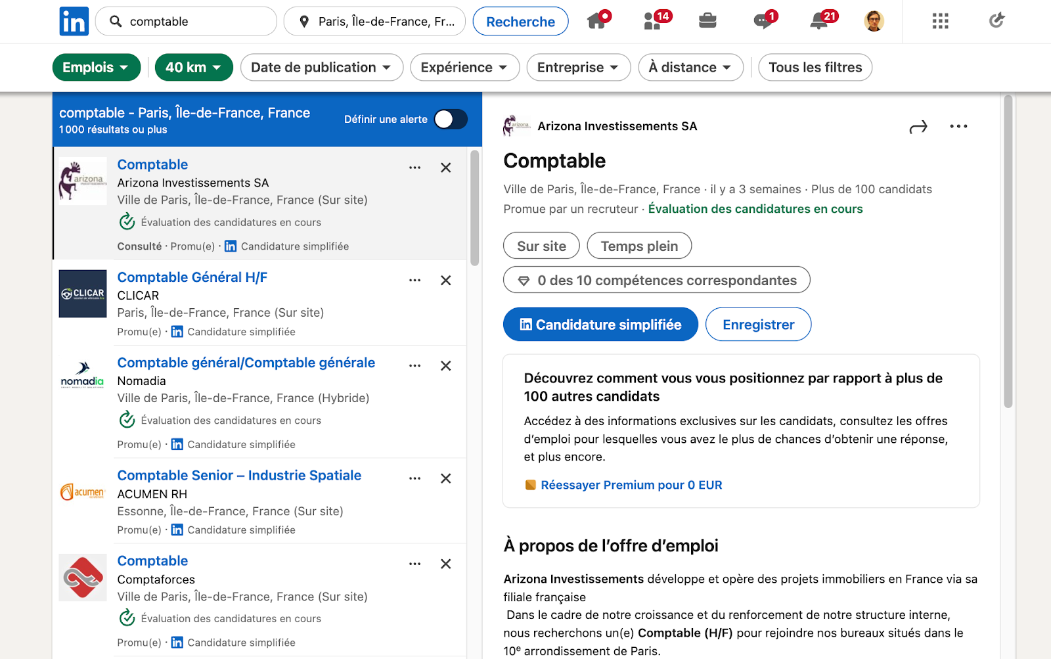Open the Home feed icon

click(596, 21)
